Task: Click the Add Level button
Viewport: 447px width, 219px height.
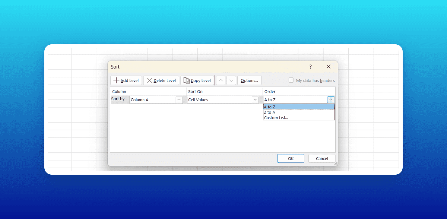Action: (x=126, y=80)
